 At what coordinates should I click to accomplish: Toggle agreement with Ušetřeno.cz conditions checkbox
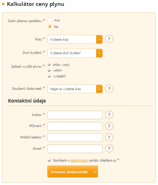point(49,160)
